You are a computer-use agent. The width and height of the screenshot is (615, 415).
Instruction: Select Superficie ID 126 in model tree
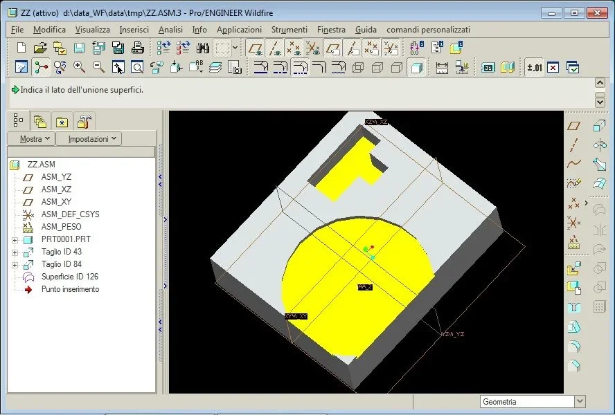click(70, 277)
